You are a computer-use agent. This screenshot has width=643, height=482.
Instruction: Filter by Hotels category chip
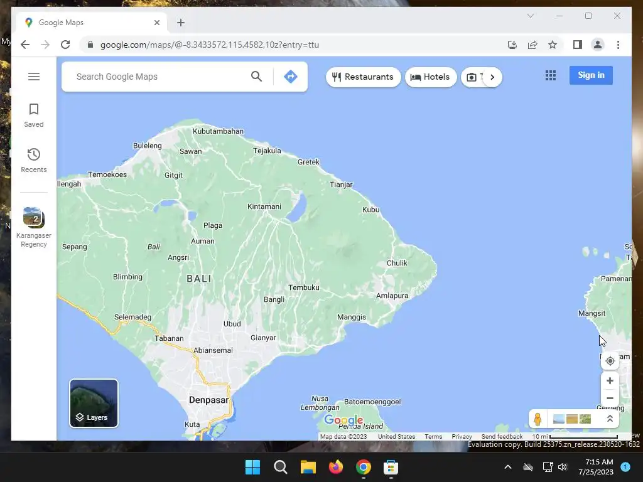point(431,77)
